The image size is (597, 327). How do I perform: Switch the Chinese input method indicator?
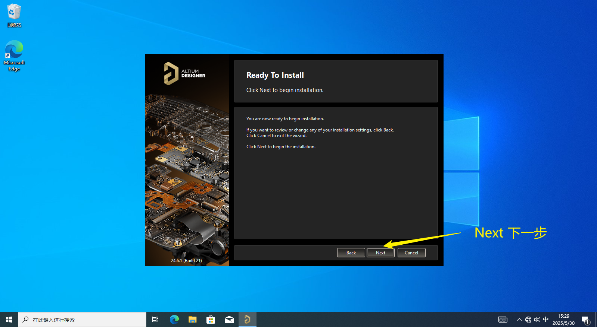[545, 320]
